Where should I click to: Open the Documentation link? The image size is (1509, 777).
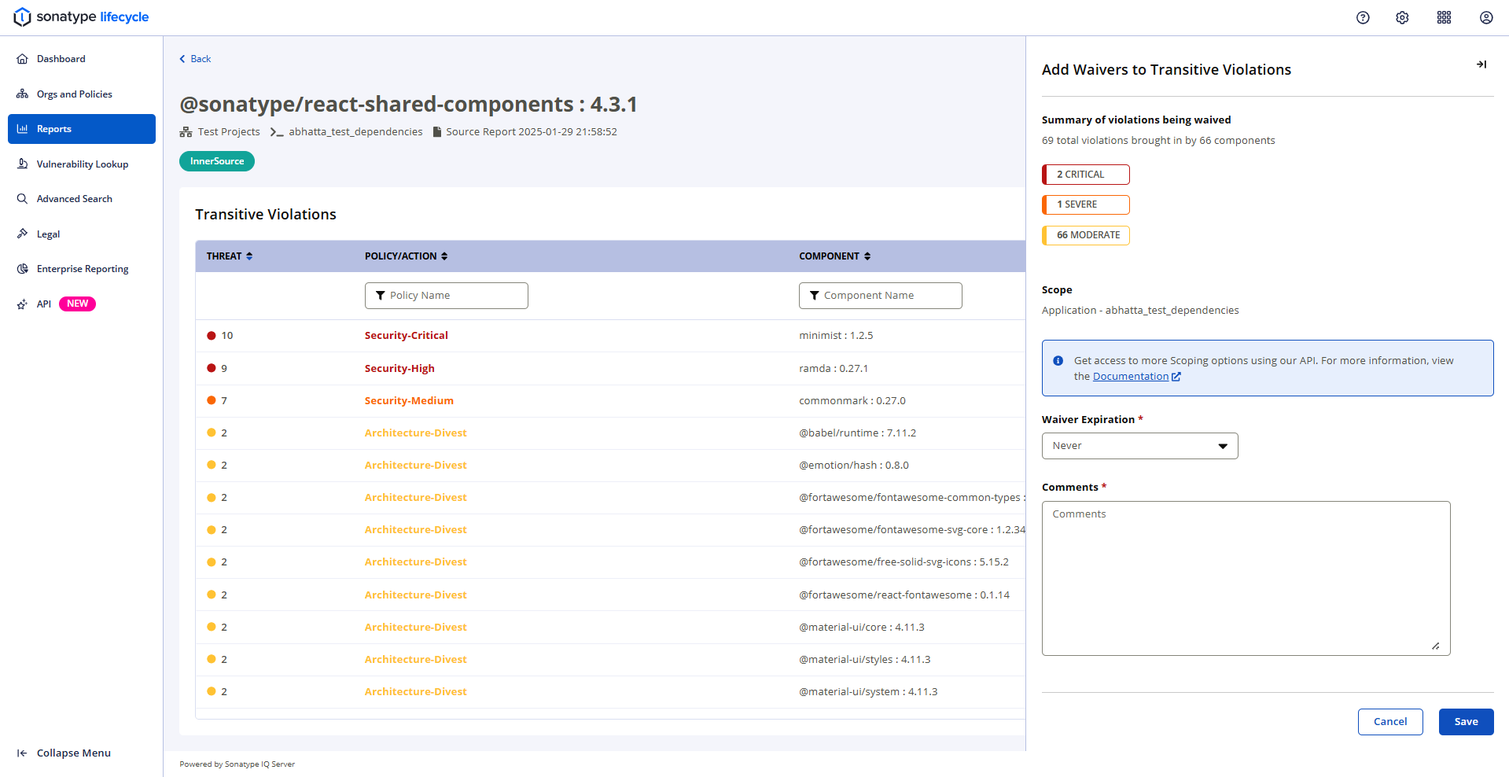point(1131,377)
